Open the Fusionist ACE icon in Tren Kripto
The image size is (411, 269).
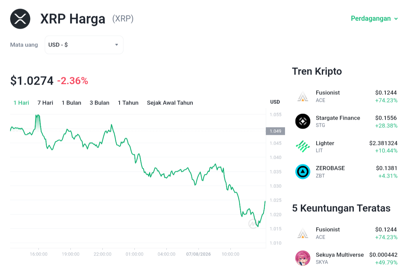click(x=303, y=96)
